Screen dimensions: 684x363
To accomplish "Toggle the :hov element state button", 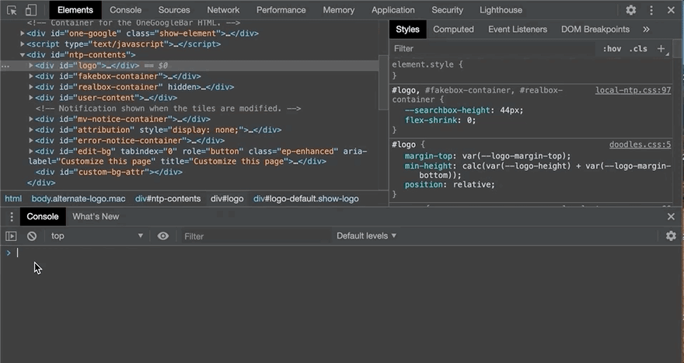I will [612, 49].
